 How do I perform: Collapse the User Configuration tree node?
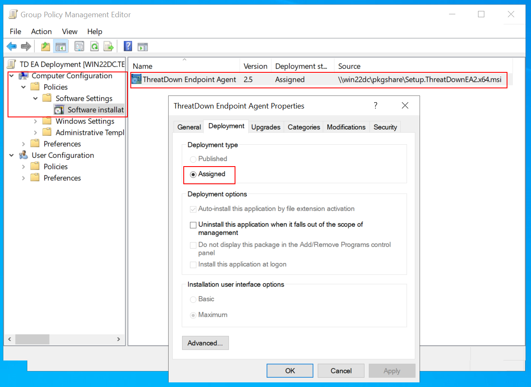tap(11, 155)
